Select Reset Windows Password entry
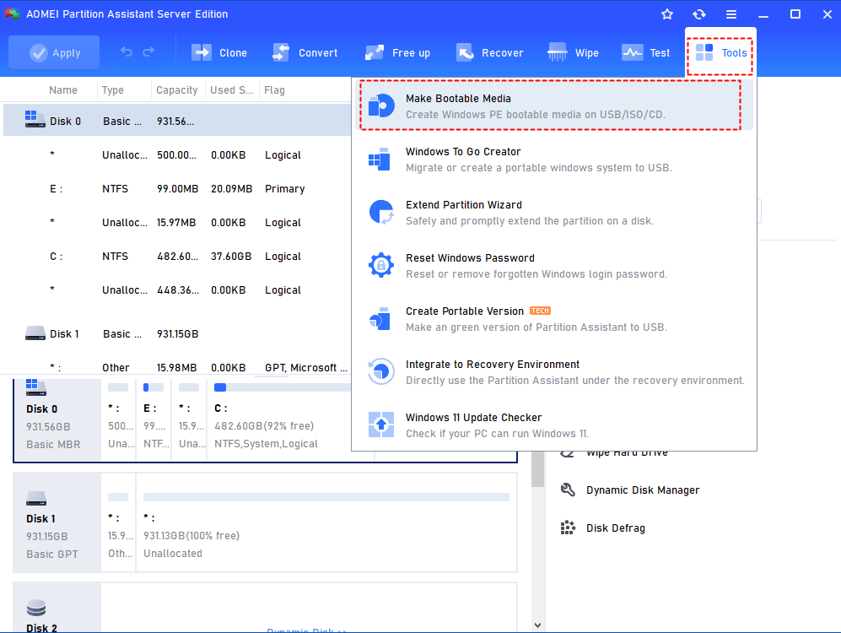Screen dimensions: 841x633 click(554, 266)
